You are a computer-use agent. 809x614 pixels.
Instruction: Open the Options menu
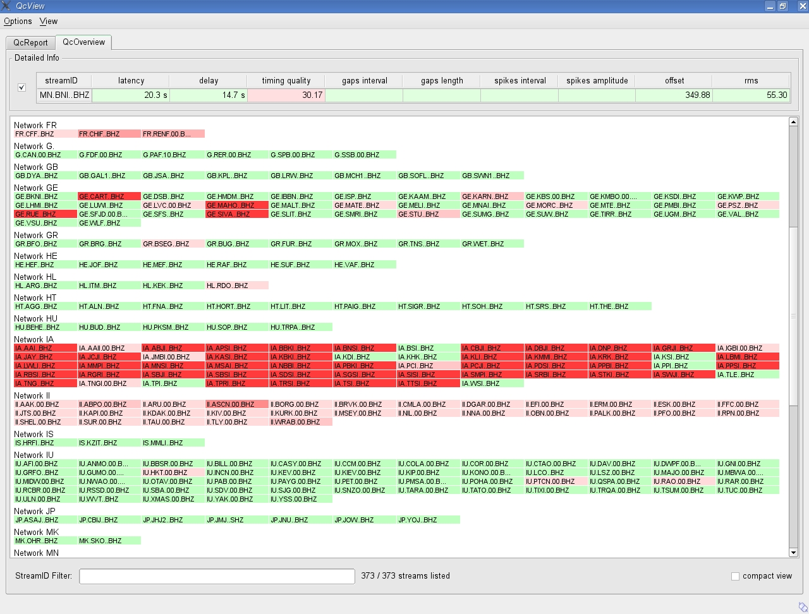click(x=18, y=21)
